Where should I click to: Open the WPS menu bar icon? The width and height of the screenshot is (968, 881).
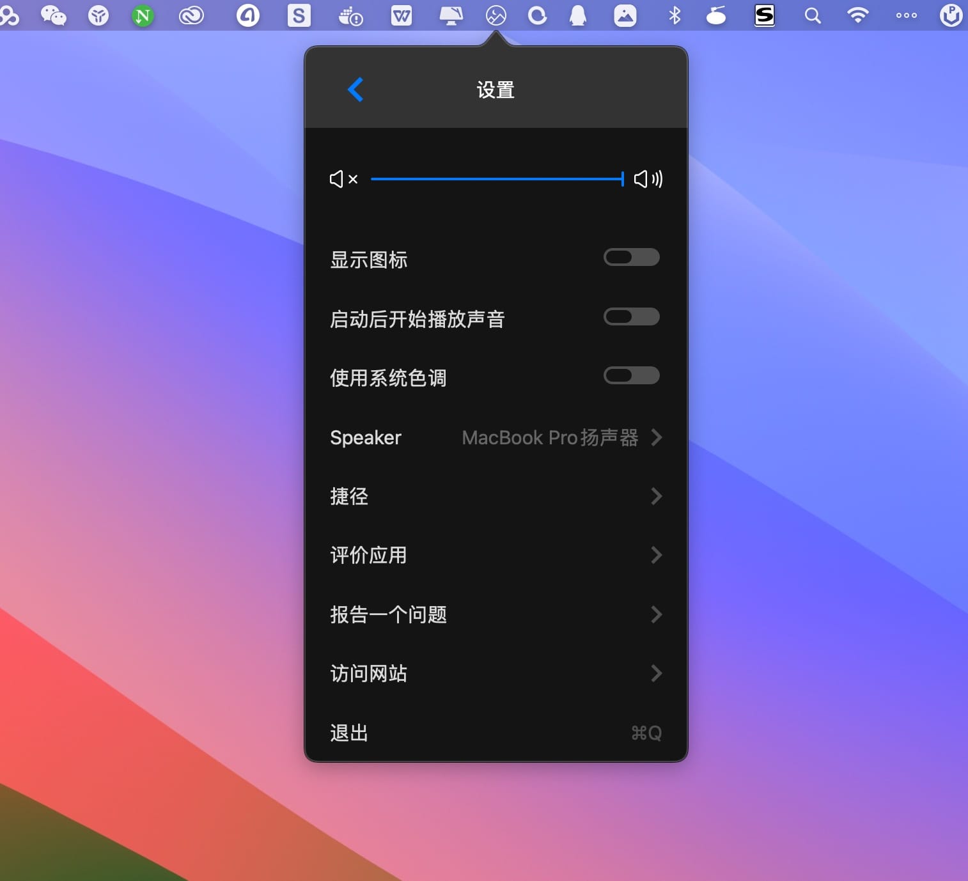tap(402, 15)
